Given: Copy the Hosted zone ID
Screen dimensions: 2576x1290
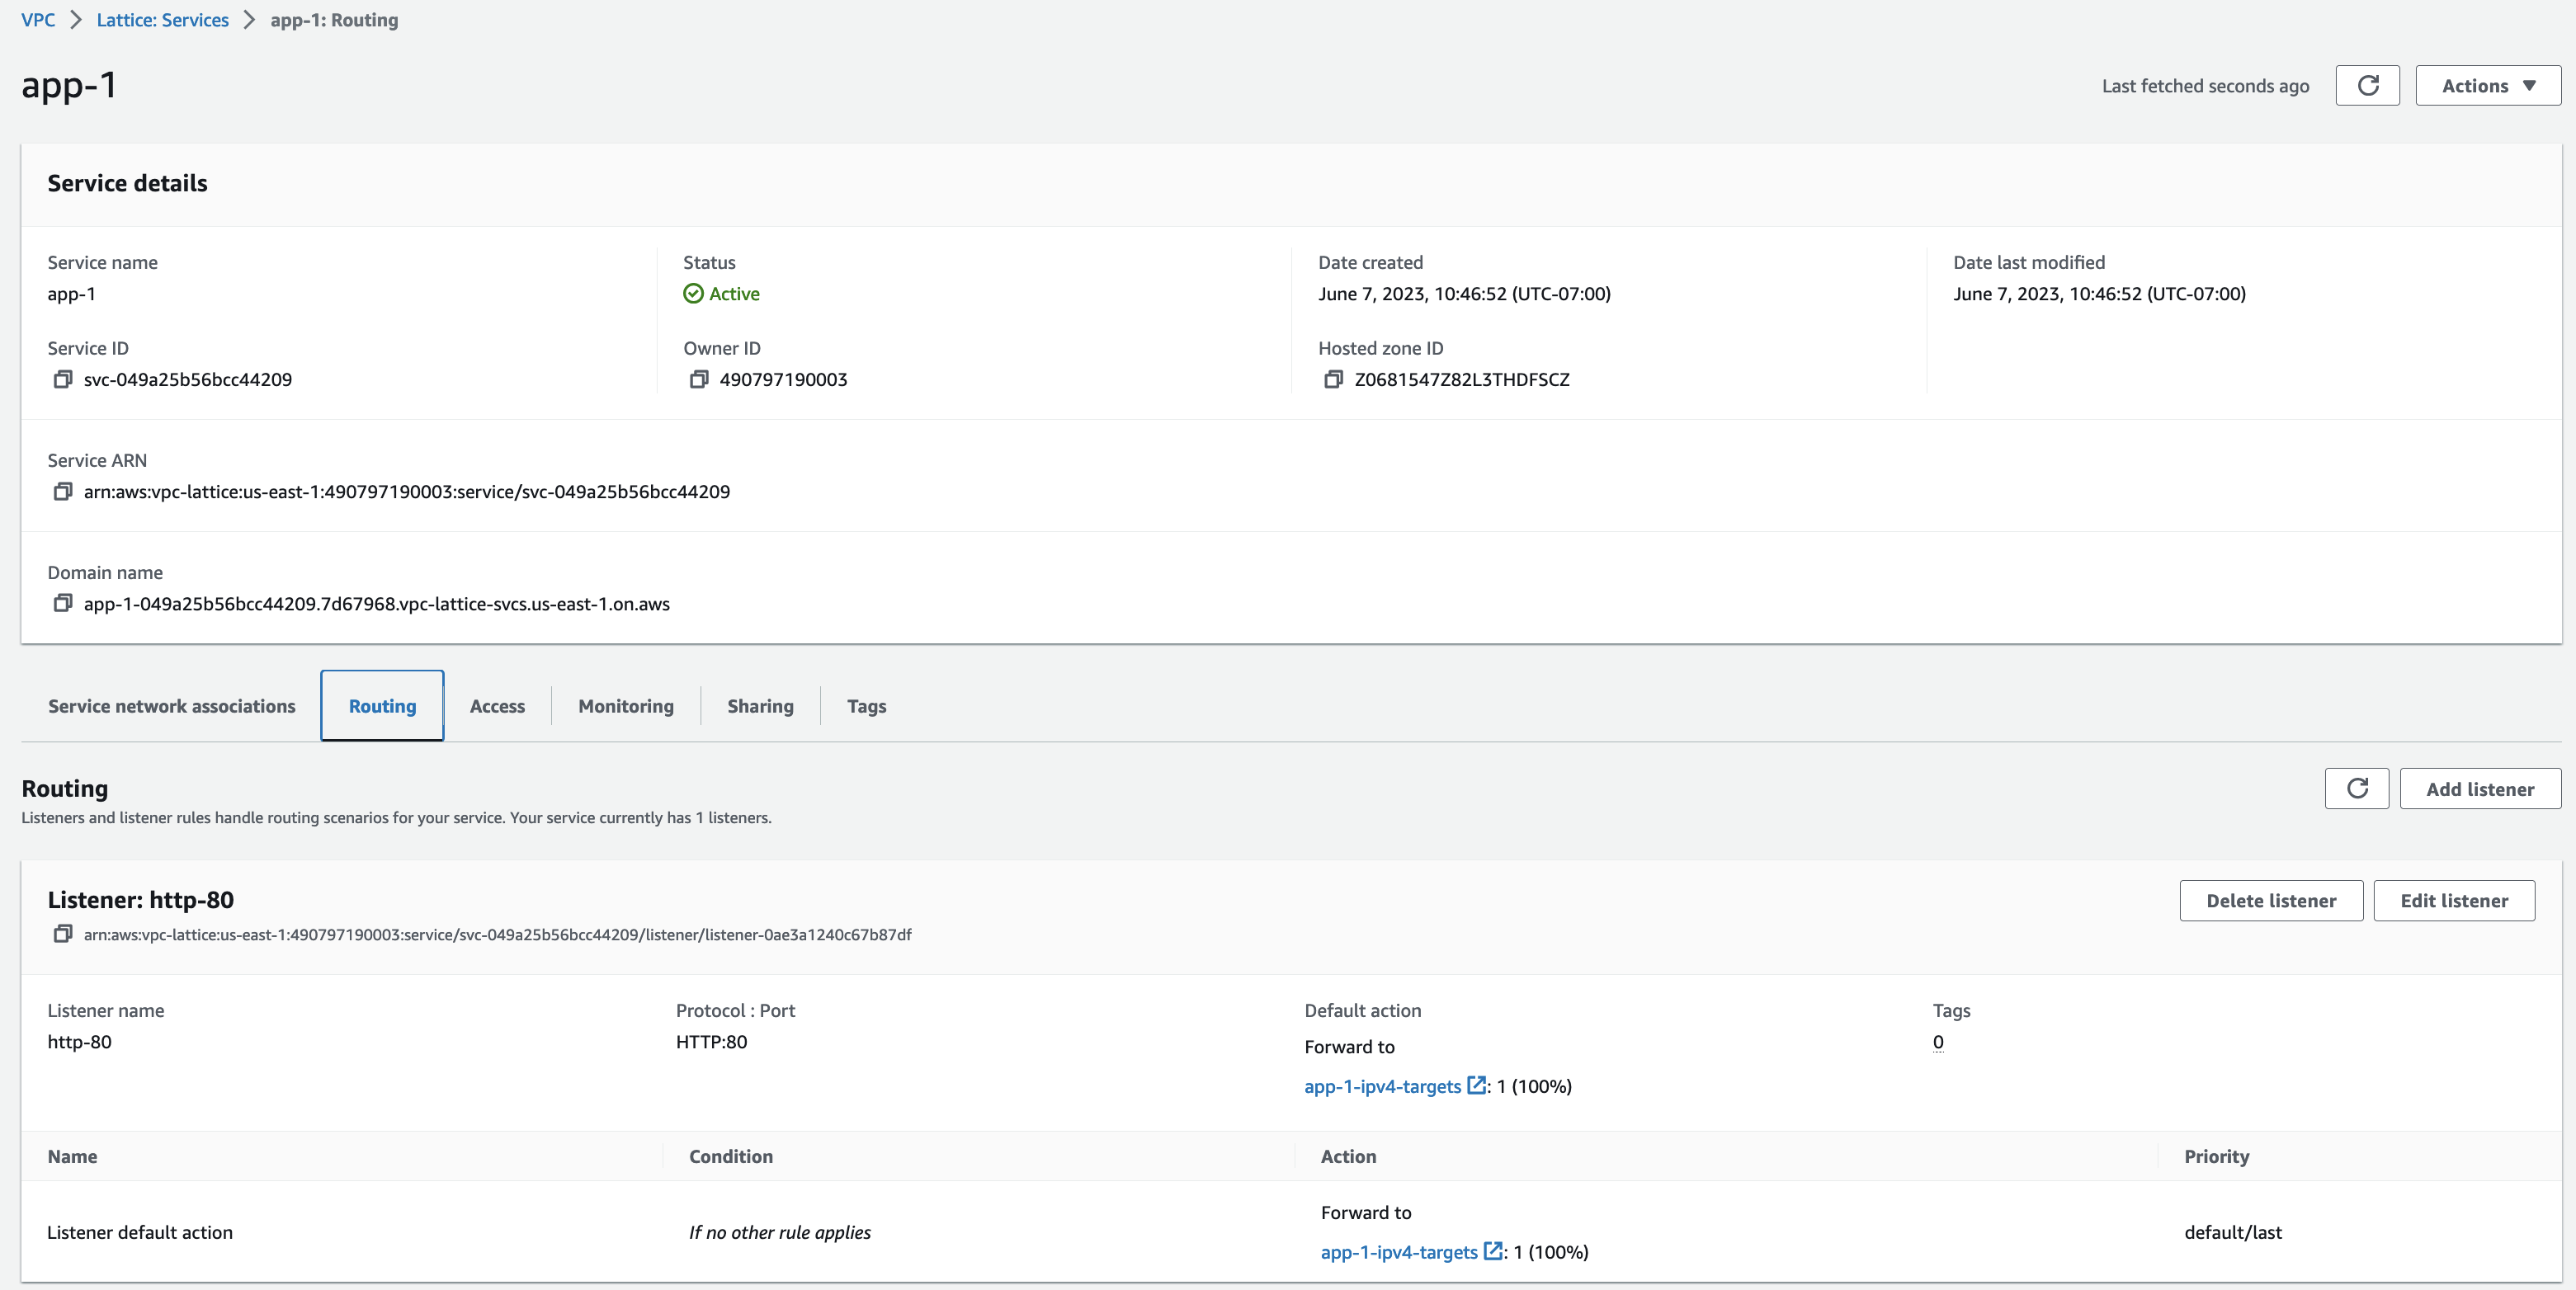Looking at the screenshot, I should [x=1333, y=379].
